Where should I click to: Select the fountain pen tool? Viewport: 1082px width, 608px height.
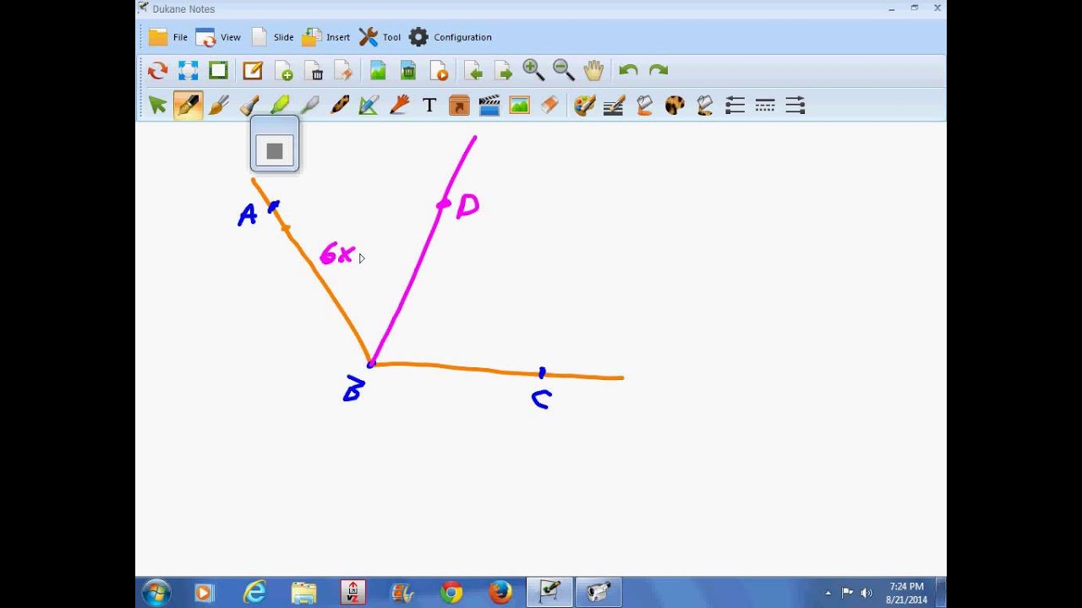pos(188,106)
